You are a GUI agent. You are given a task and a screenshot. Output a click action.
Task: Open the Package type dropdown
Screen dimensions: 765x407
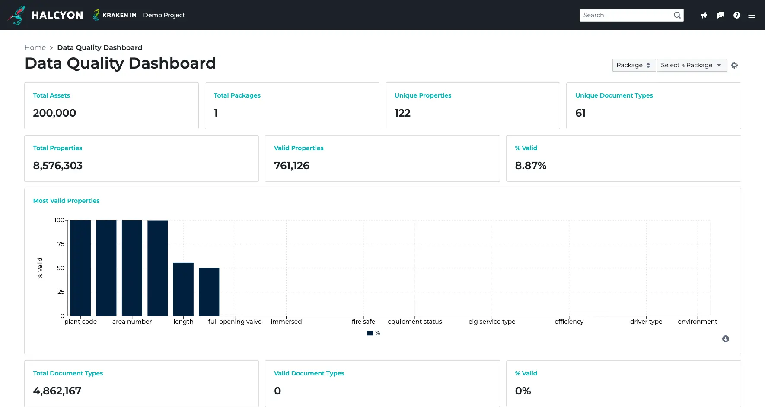tap(633, 65)
